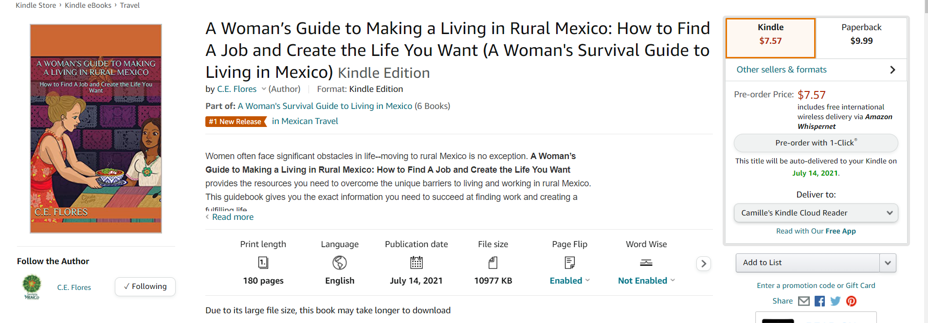Image resolution: width=928 pixels, height=323 pixels.
Task: Click the C.E. Flores author avatar
Action: point(32,287)
